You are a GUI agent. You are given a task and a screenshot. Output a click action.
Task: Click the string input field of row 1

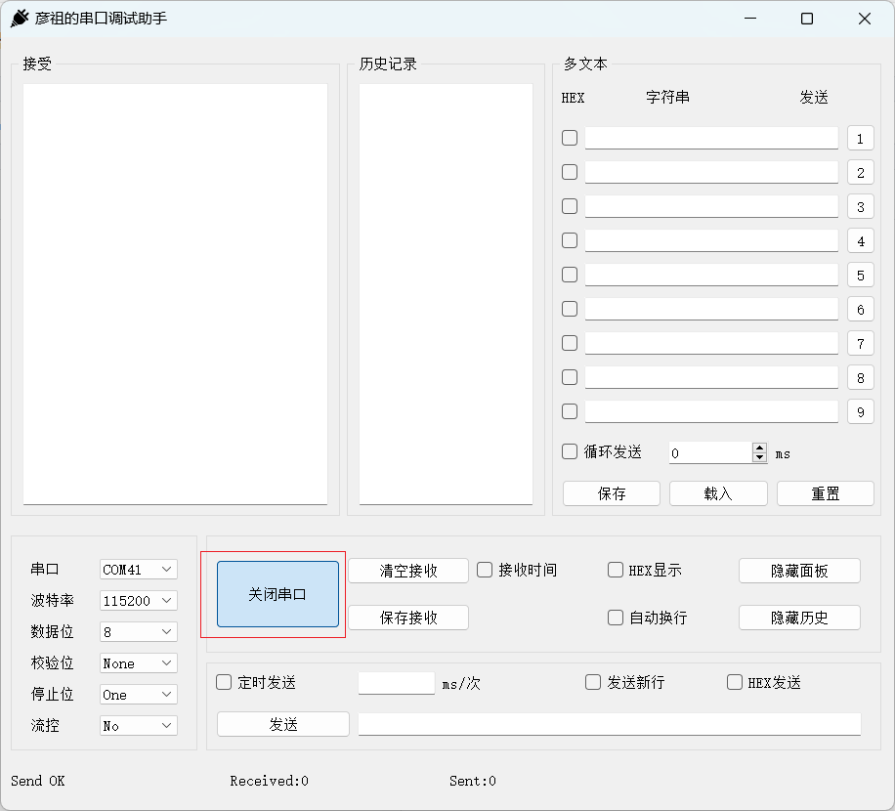coord(711,138)
